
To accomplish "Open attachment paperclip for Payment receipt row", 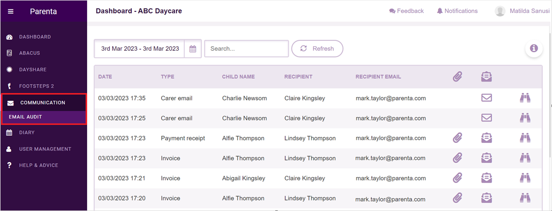I will click(457, 138).
